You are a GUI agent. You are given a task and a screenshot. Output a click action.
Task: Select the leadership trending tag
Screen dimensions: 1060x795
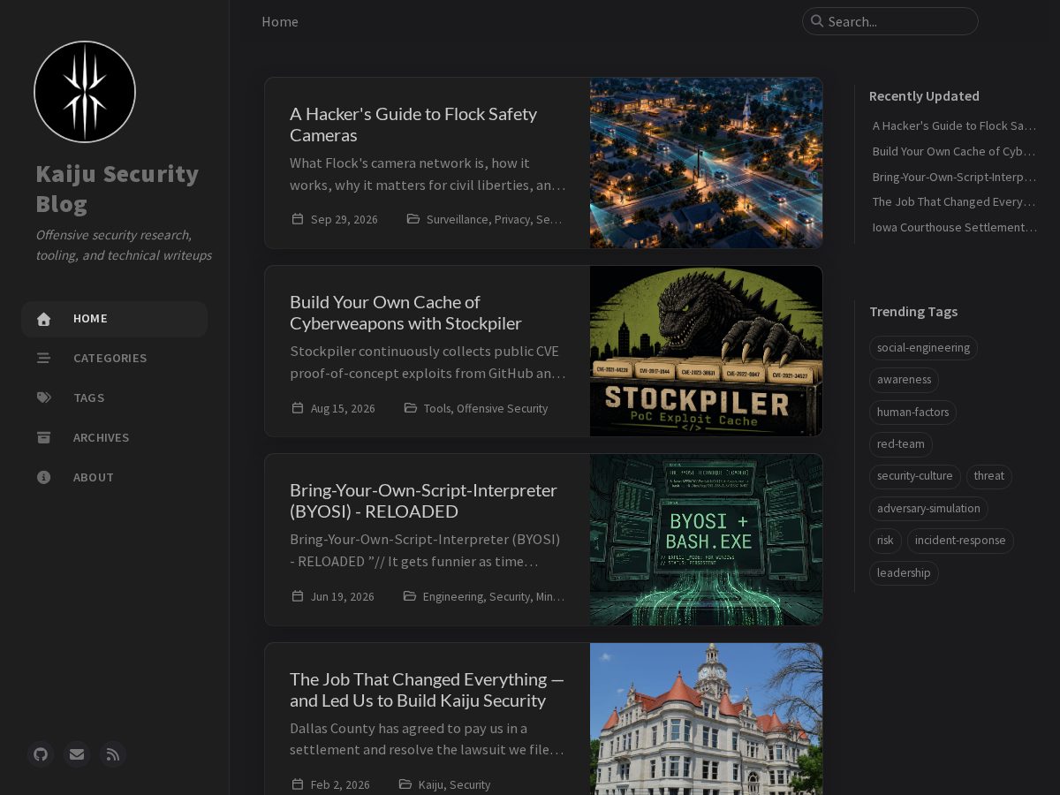coord(904,572)
